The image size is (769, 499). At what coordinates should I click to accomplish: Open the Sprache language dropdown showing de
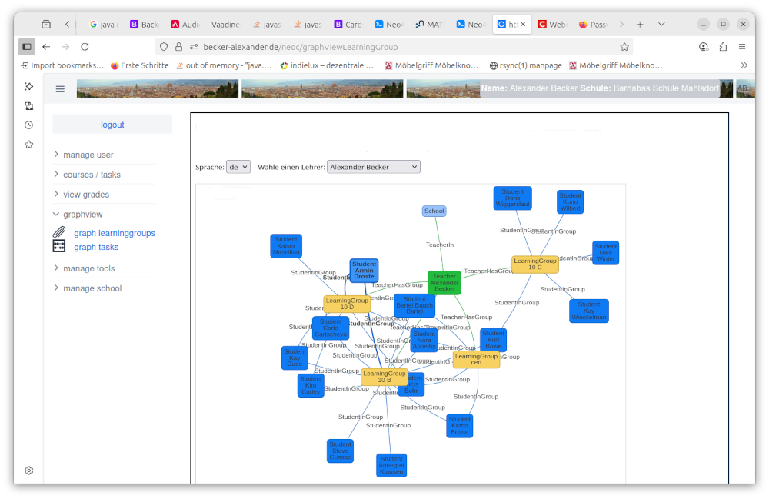point(238,166)
